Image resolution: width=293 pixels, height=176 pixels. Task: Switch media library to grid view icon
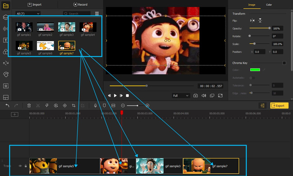[x=97, y=14]
